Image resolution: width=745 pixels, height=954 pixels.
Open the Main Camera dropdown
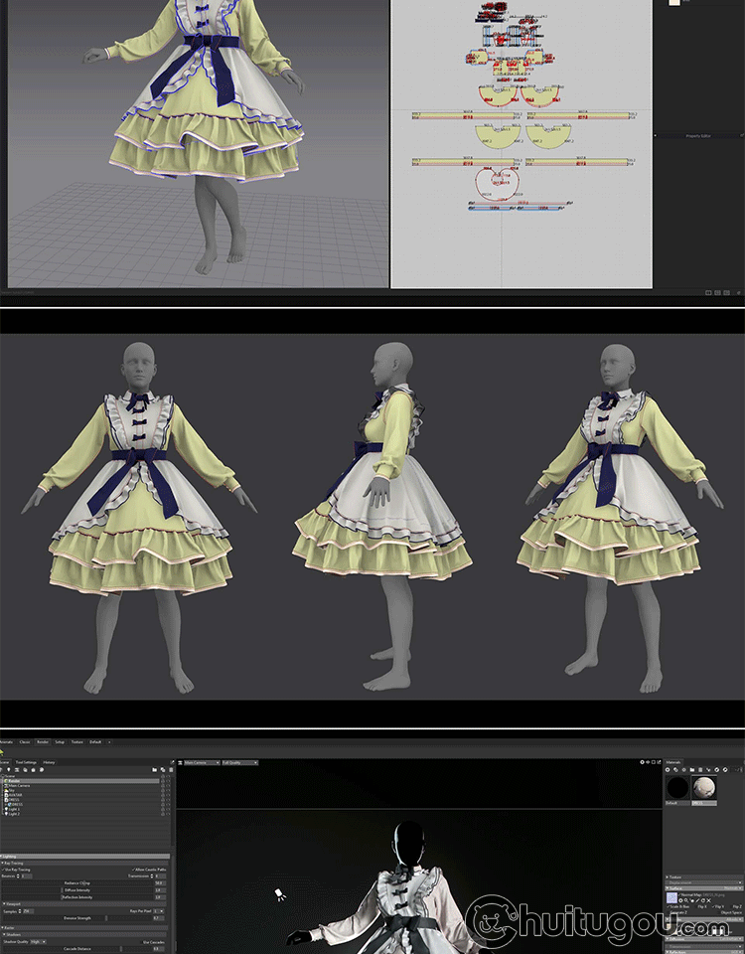pos(202,762)
